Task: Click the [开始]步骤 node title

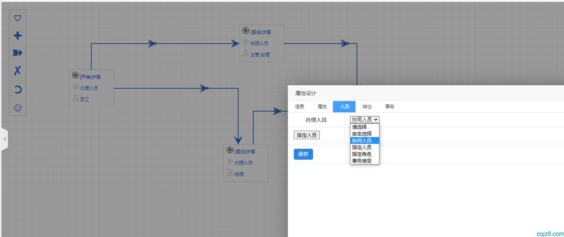Action: [x=90, y=77]
